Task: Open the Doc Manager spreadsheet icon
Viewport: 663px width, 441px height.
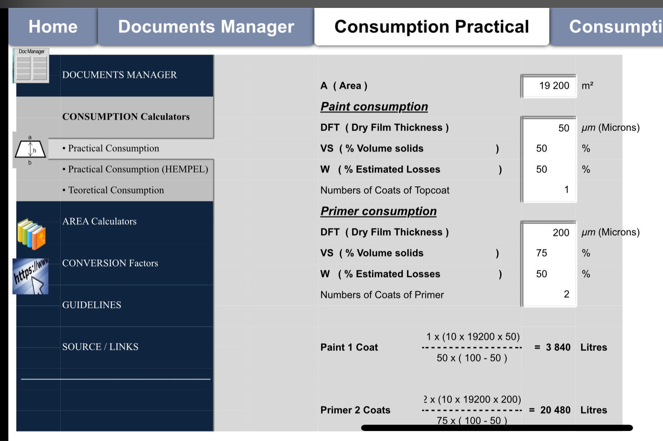Action: click(31, 66)
